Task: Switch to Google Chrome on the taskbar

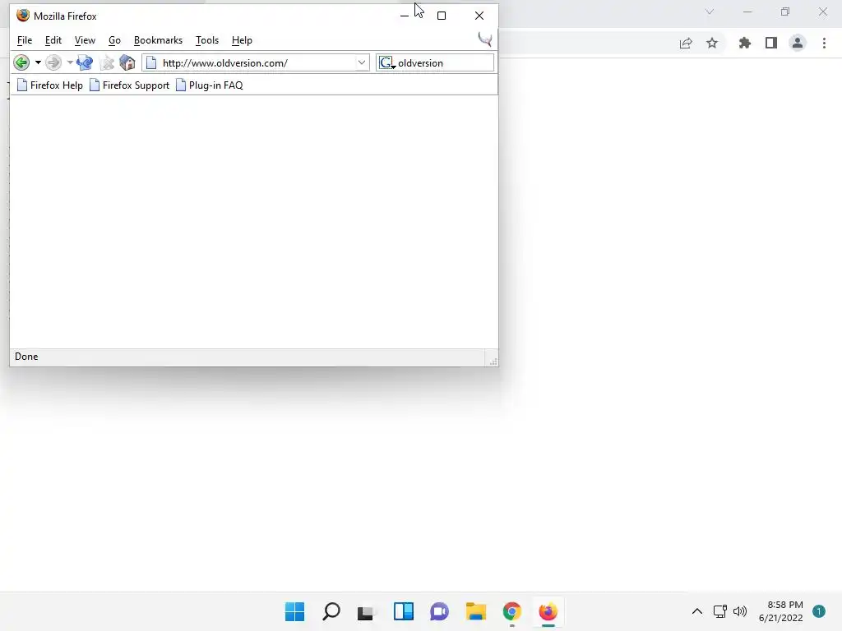Action: pos(511,611)
